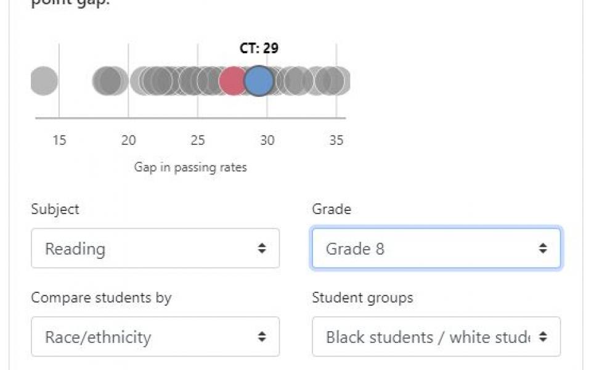
Task: Click the 25 axis tick label
Action: click(198, 140)
